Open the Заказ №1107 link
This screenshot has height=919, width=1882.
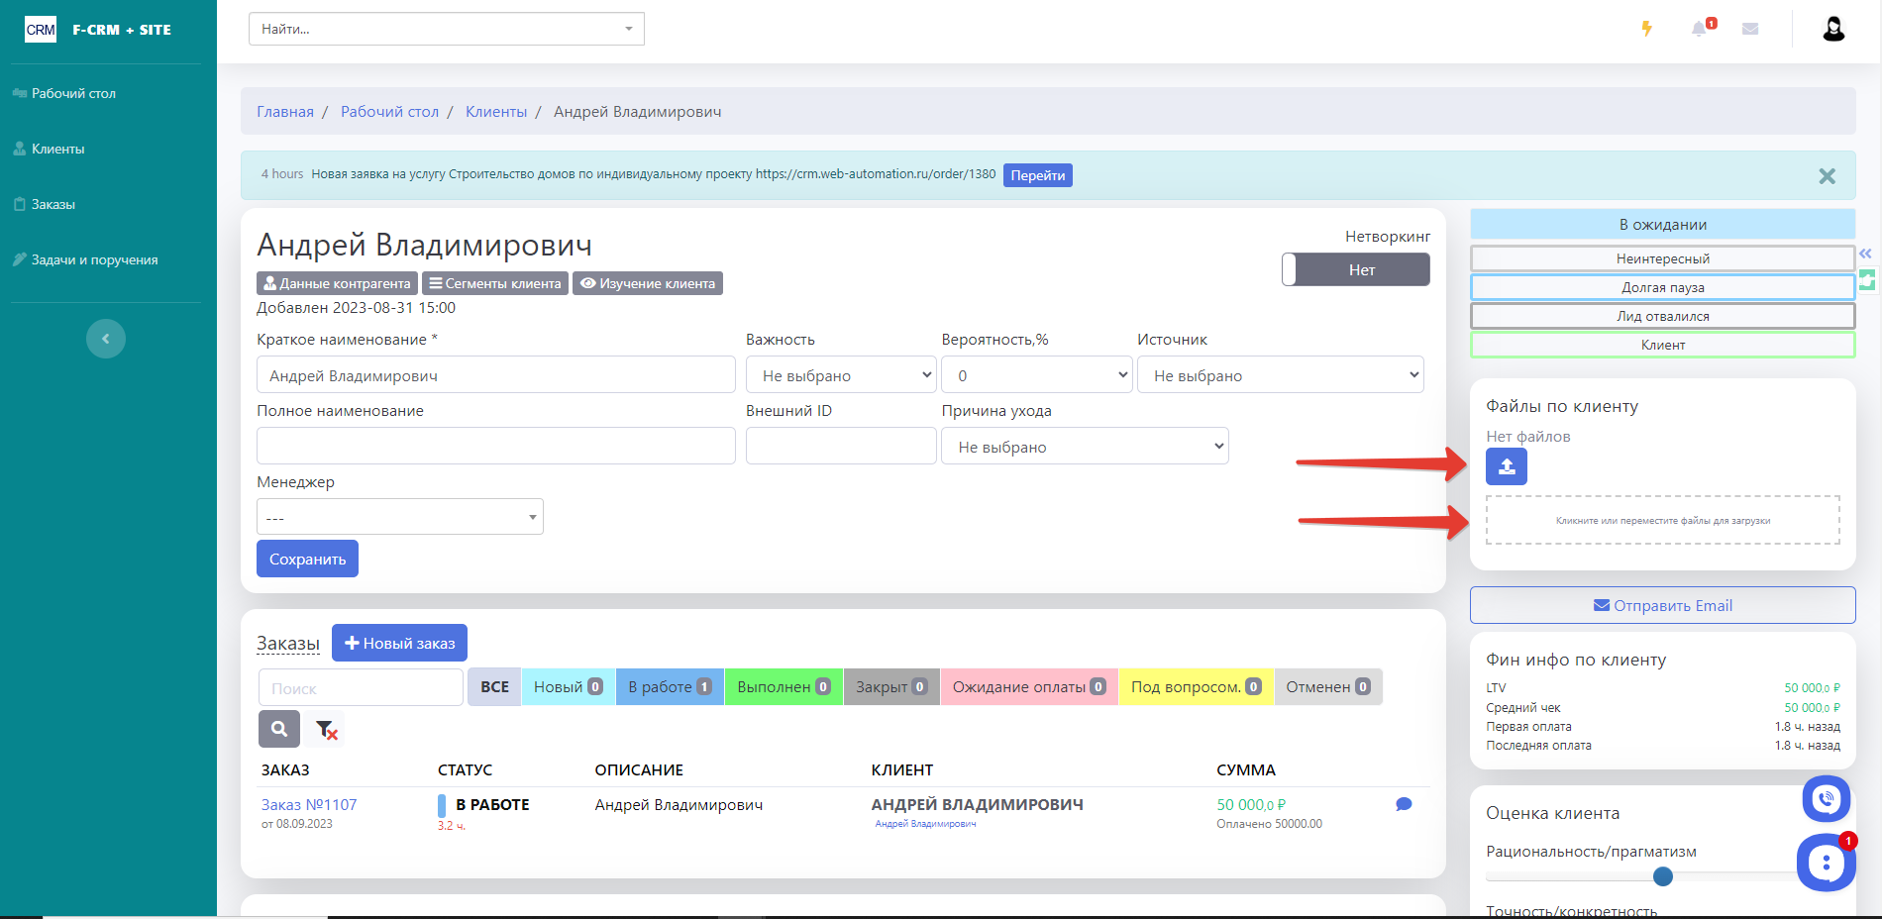[309, 804]
